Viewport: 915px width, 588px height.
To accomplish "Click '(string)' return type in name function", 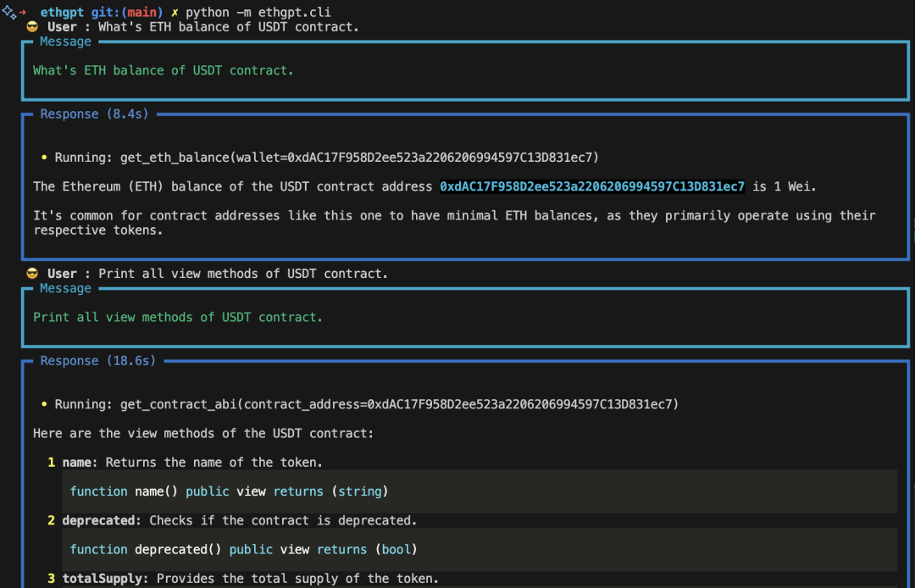I will point(360,491).
